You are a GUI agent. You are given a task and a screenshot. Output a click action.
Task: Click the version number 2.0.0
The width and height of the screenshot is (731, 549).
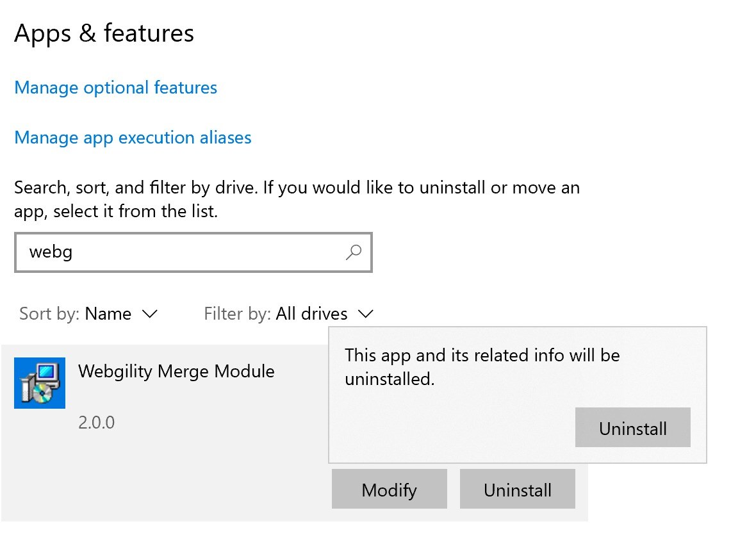point(97,422)
